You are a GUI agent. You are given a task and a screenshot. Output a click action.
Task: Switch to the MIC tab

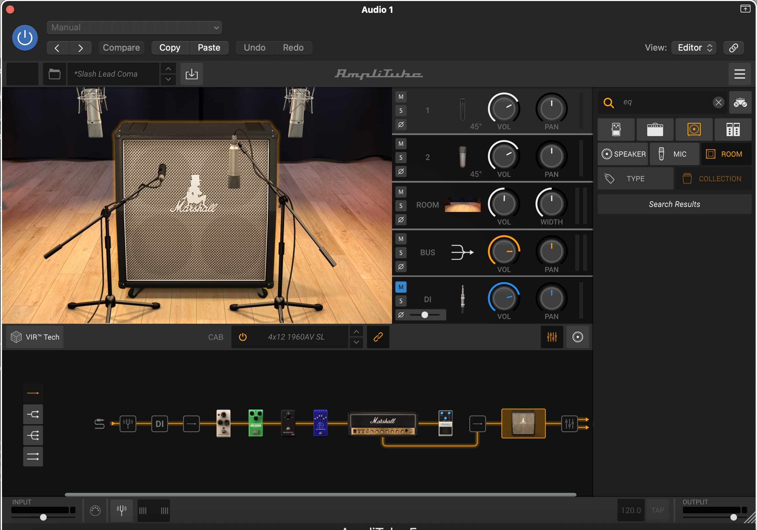click(675, 154)
